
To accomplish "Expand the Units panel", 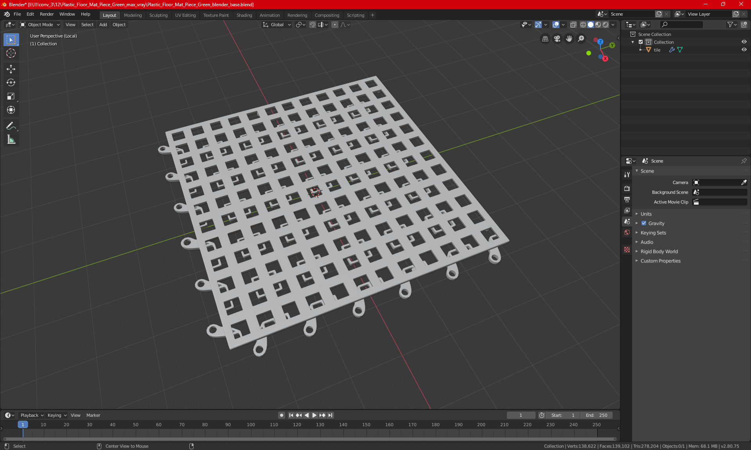I will (x=646, y=214).
